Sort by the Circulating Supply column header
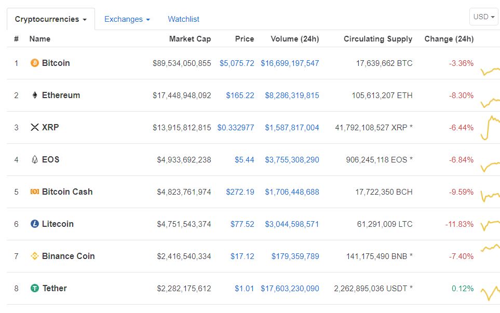The image size is (500, 313). point(377,39)
